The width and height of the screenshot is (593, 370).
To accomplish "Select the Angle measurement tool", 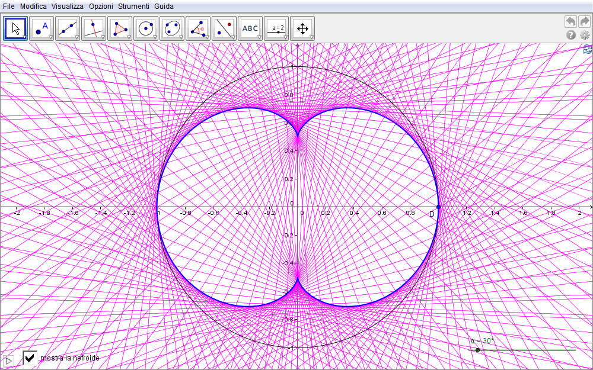I will pyautogui.click(x=198, y=28).
